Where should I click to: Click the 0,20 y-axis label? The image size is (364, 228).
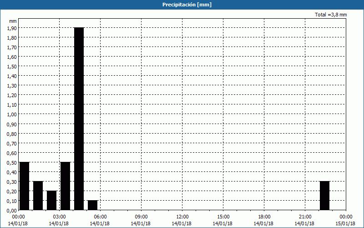12,192
